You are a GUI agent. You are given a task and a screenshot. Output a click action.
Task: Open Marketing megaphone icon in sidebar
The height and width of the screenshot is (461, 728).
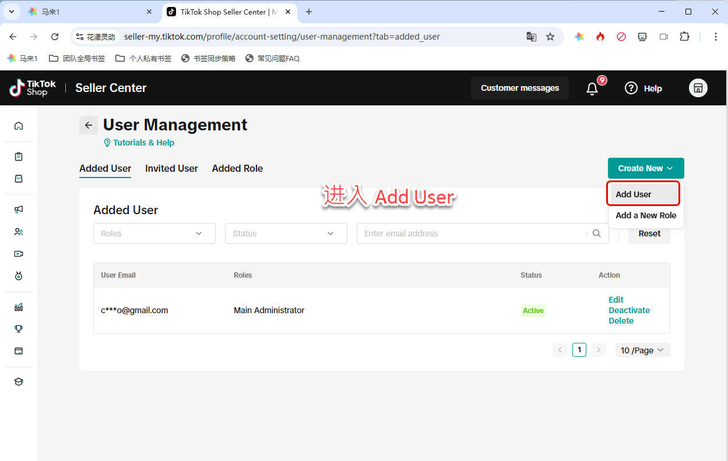tap(19, 210)
